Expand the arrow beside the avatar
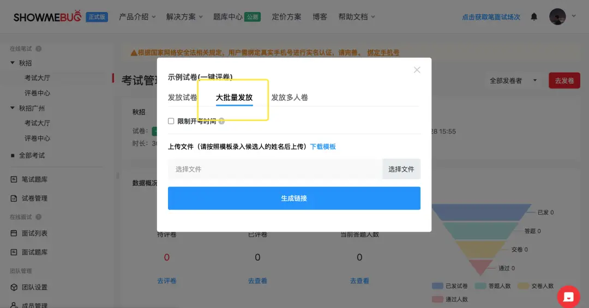Image resolution: width=589 pixels, height=308 pixels. coord(574,16)
